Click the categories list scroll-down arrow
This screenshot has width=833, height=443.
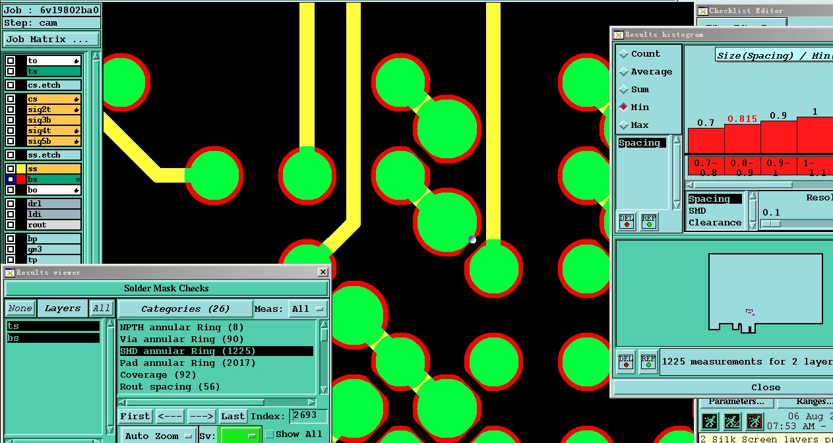pyautogui.click(x=323, y=390)
